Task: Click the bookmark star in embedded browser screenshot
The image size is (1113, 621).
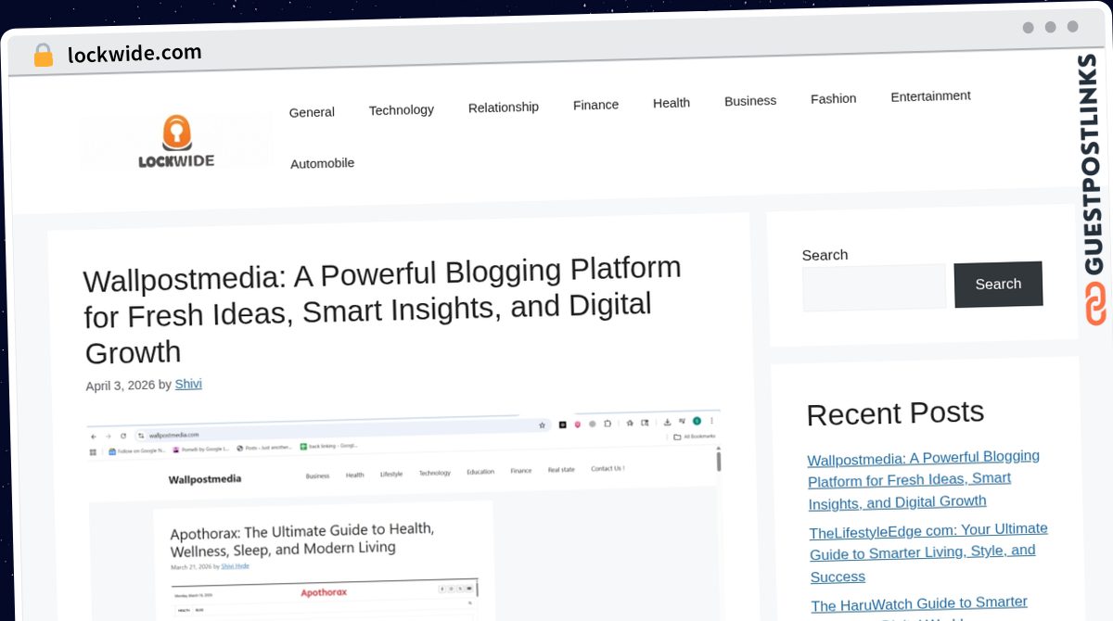Action: (x=543, y=425)
